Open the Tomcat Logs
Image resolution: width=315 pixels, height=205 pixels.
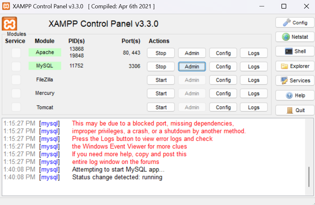coord(253,107)
